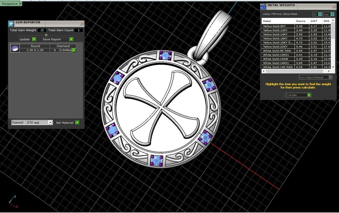Click green arrow on Calculate button
Viewport: 339px width, 213px height.
[309, 95]
